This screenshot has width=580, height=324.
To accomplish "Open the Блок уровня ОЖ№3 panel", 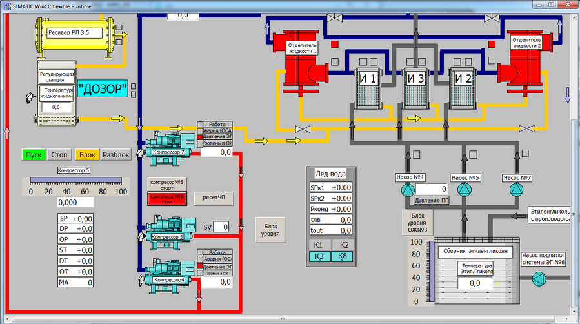I will (419, 222).
